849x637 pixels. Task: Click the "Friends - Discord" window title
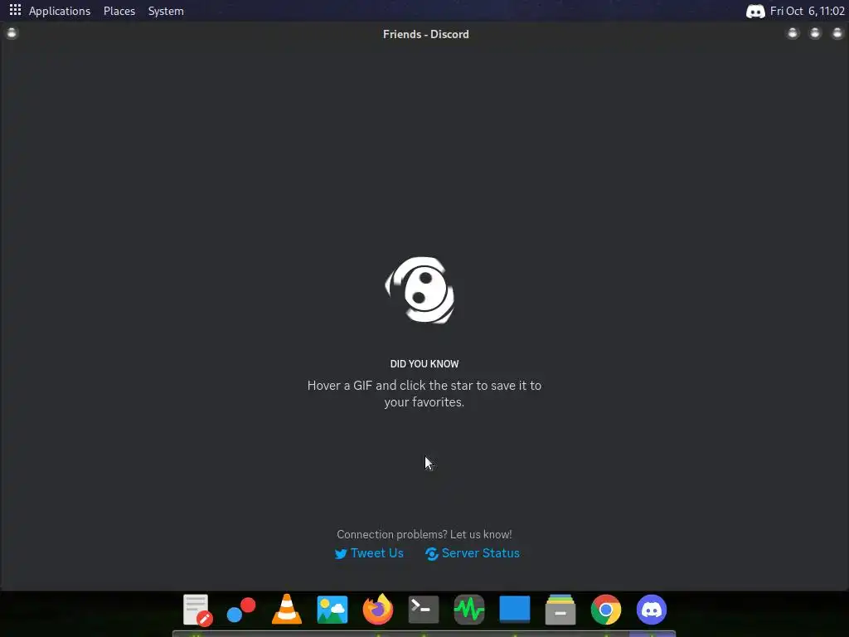coord(426,34)
